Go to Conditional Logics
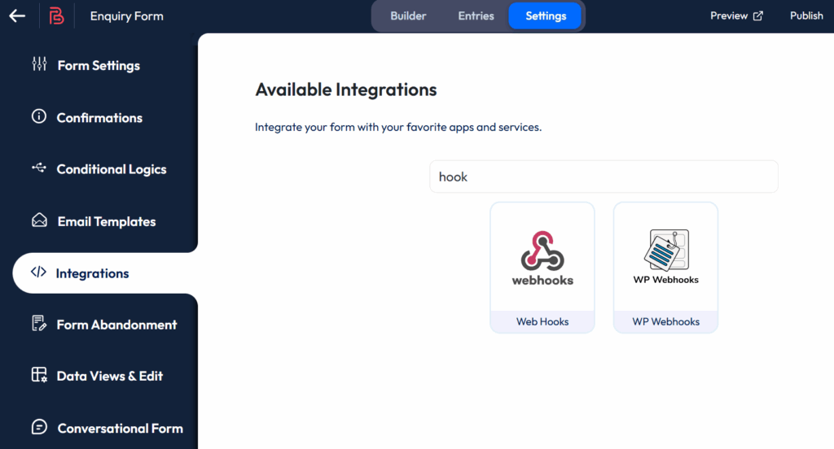Screen dimensions: 834x449 [x=111, y=169]
